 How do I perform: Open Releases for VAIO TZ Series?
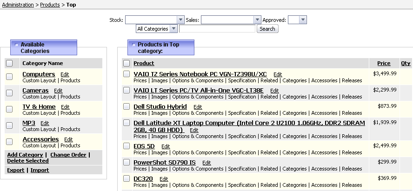(352, 80)
